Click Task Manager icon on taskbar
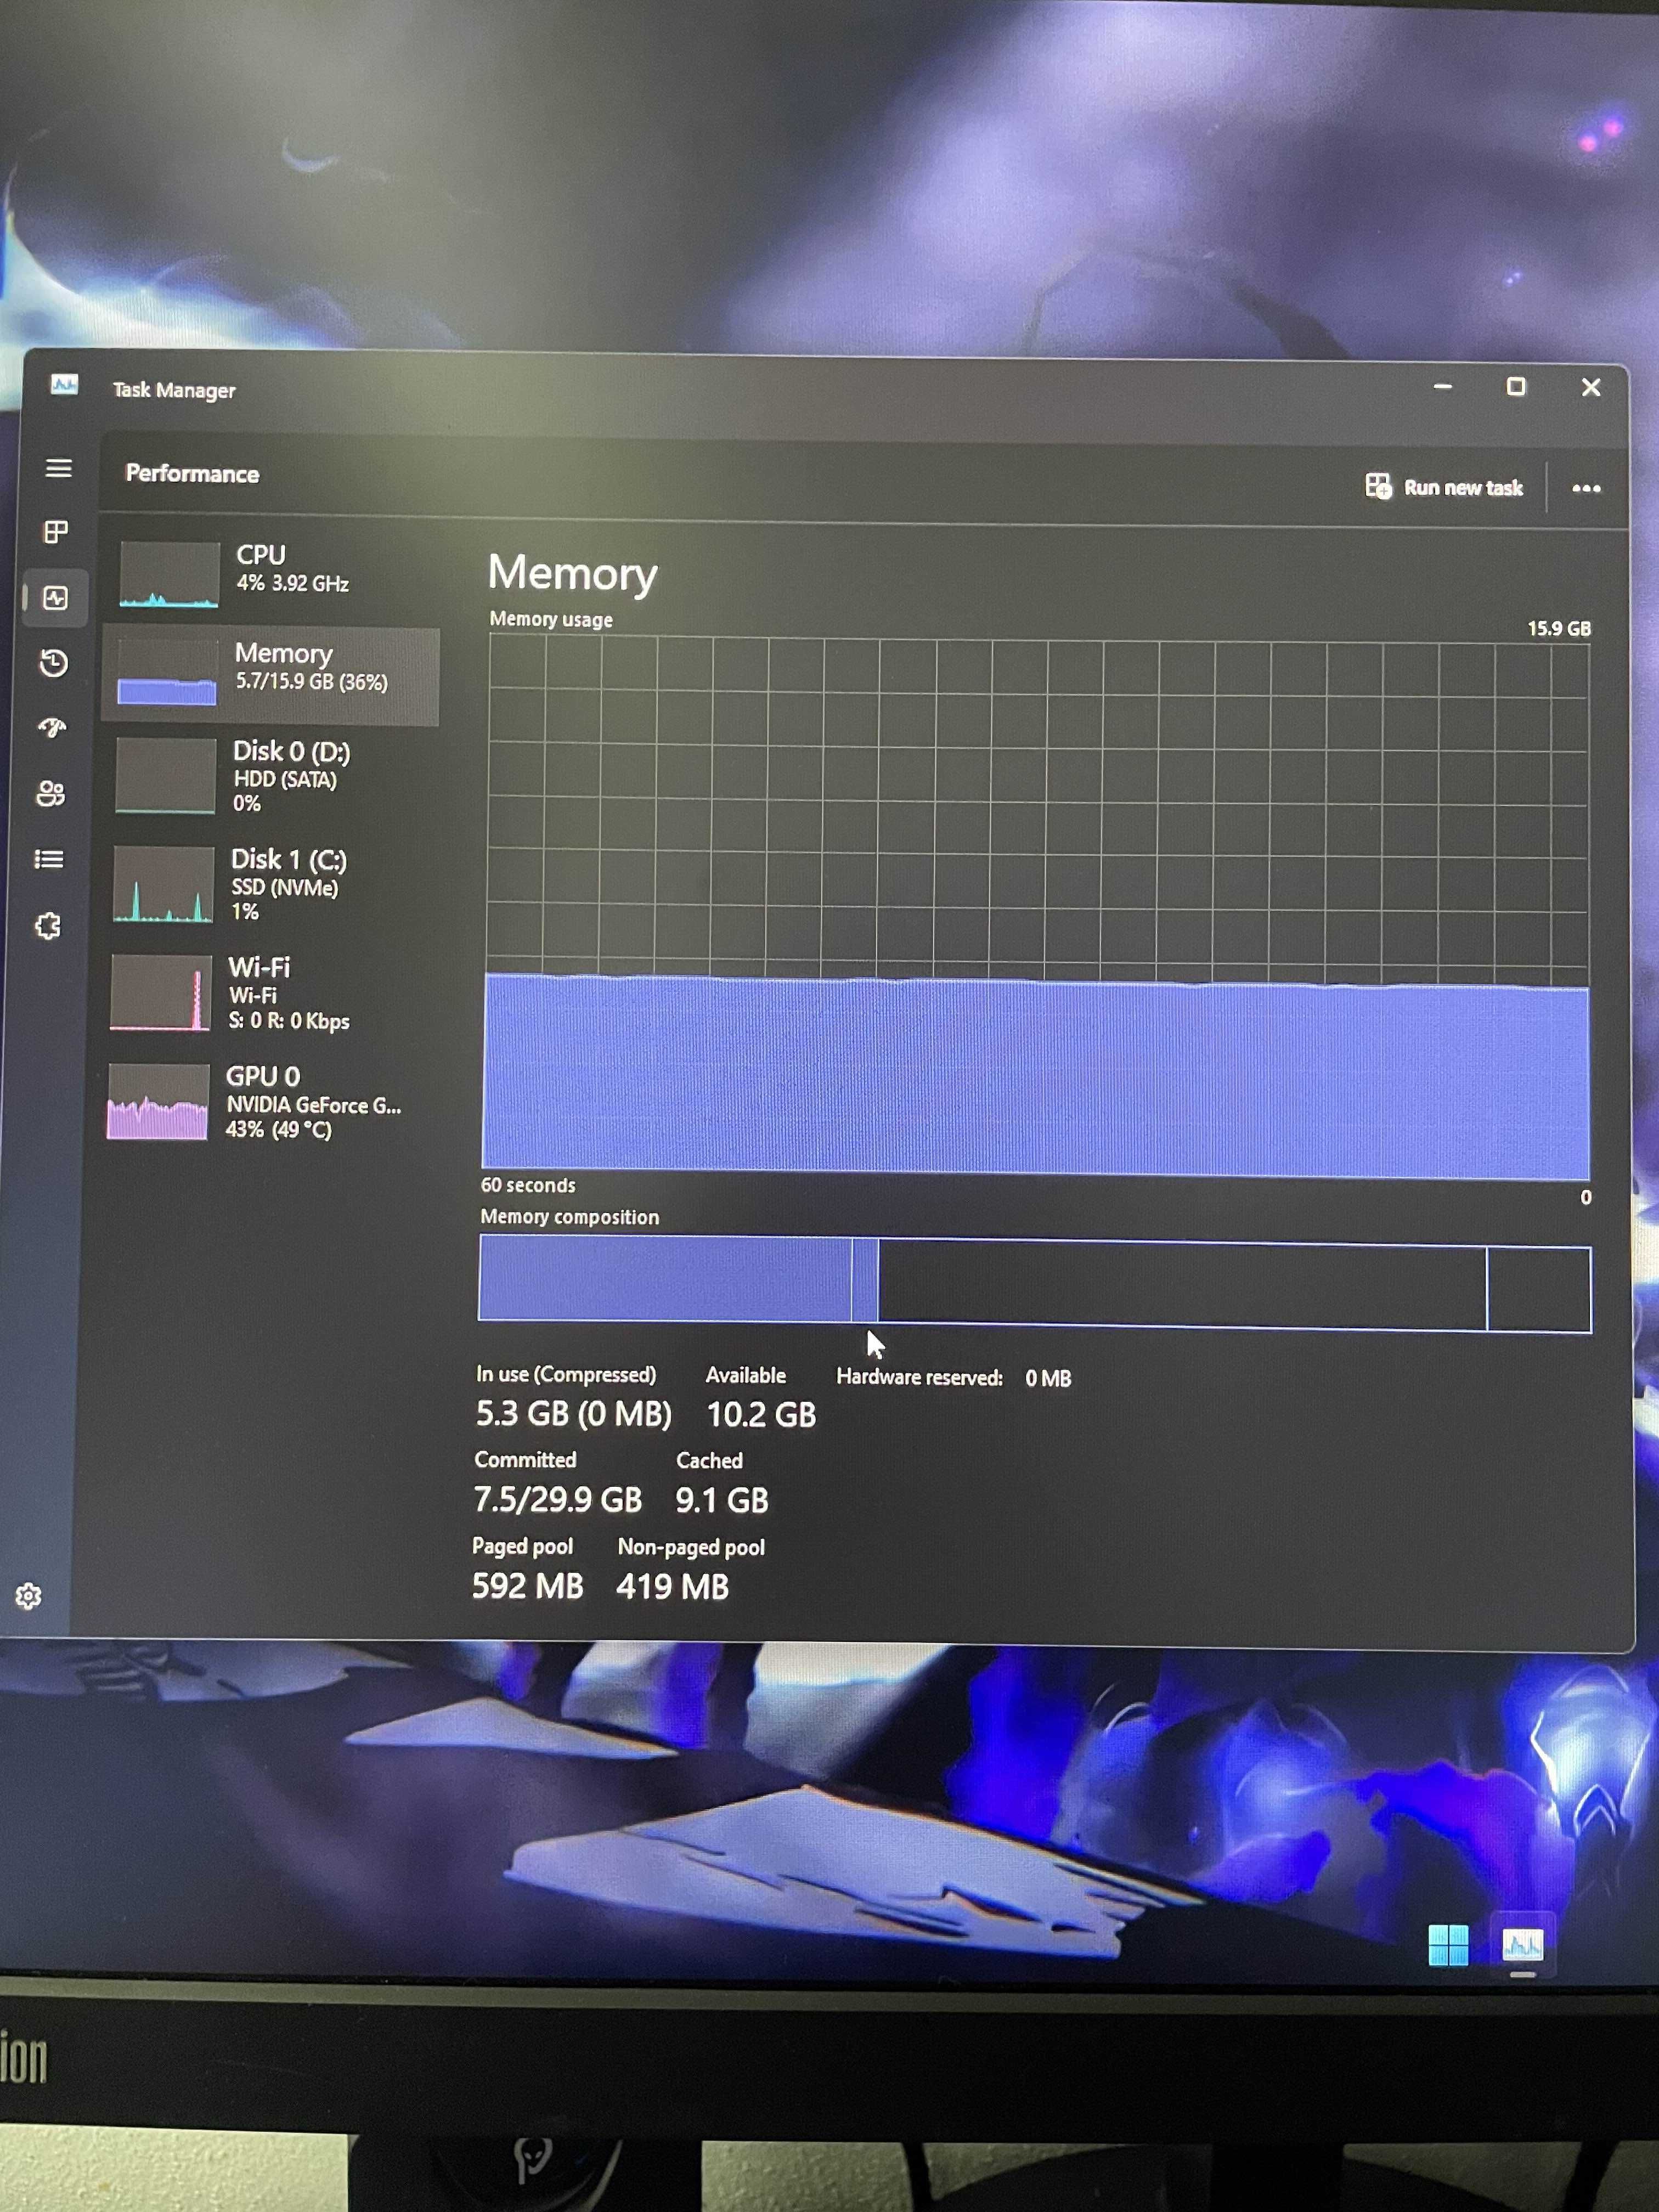 [x=1522, y=1945]
